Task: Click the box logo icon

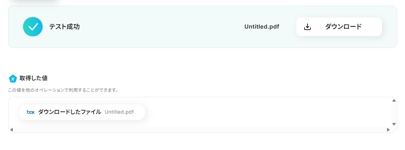Action: (x=31, y=112)
